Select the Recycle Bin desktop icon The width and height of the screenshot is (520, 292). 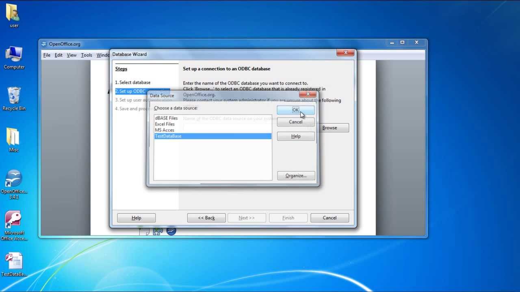point(14,99)
